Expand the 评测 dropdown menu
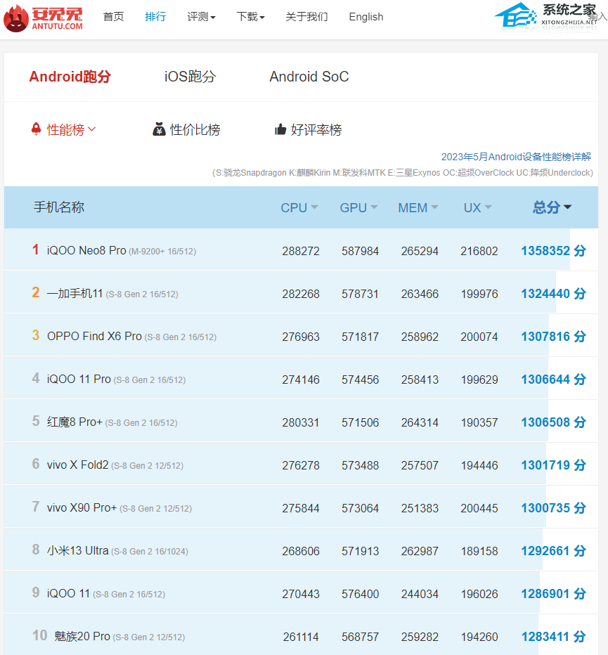608x655 pixels. pyautogui.click(x=201, y=17)
